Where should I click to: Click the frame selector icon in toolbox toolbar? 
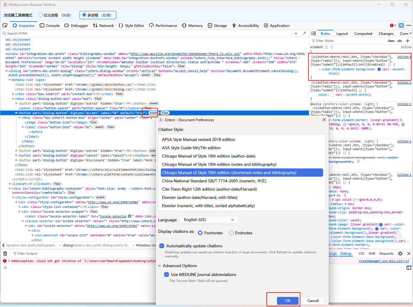point(401,25)
